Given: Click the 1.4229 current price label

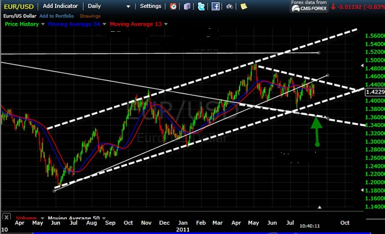Looking at the screenshot, I should click(375, 91).
